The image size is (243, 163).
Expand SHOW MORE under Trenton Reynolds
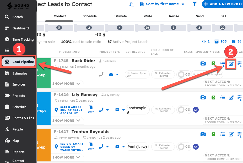[66, 157]
